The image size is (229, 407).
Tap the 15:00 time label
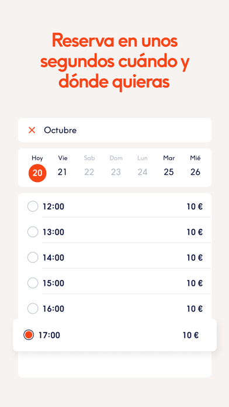[53, 283]
